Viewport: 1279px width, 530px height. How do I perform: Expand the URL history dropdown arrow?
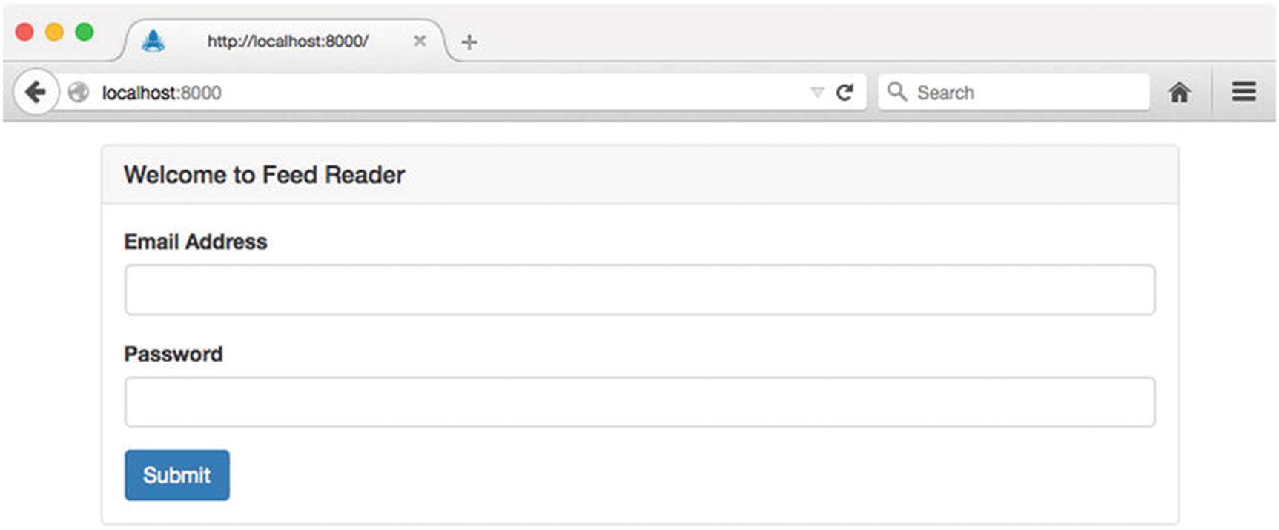pos(817,93)
